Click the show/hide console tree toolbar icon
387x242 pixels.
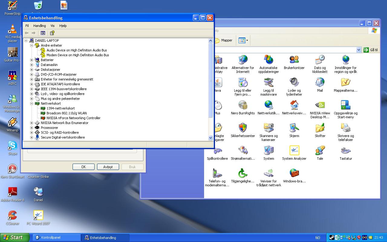(43, 33)
